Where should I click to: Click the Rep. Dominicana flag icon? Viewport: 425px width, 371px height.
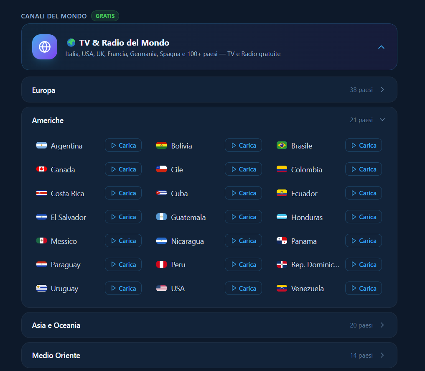282,264
